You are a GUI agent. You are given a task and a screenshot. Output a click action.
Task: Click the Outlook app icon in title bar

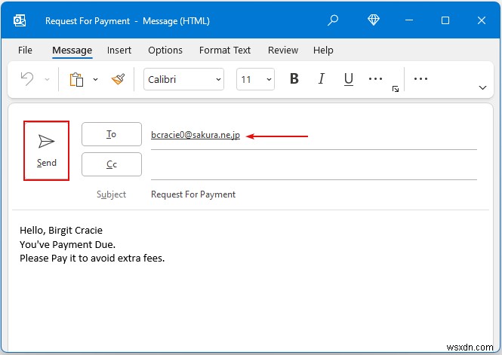pos(20,21)
